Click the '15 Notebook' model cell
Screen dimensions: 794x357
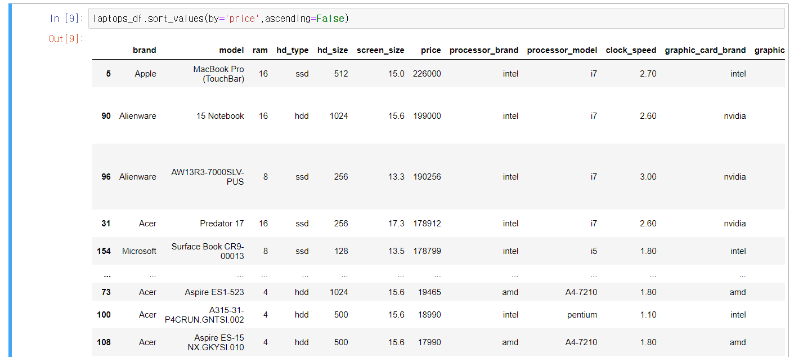click(220, 116)
